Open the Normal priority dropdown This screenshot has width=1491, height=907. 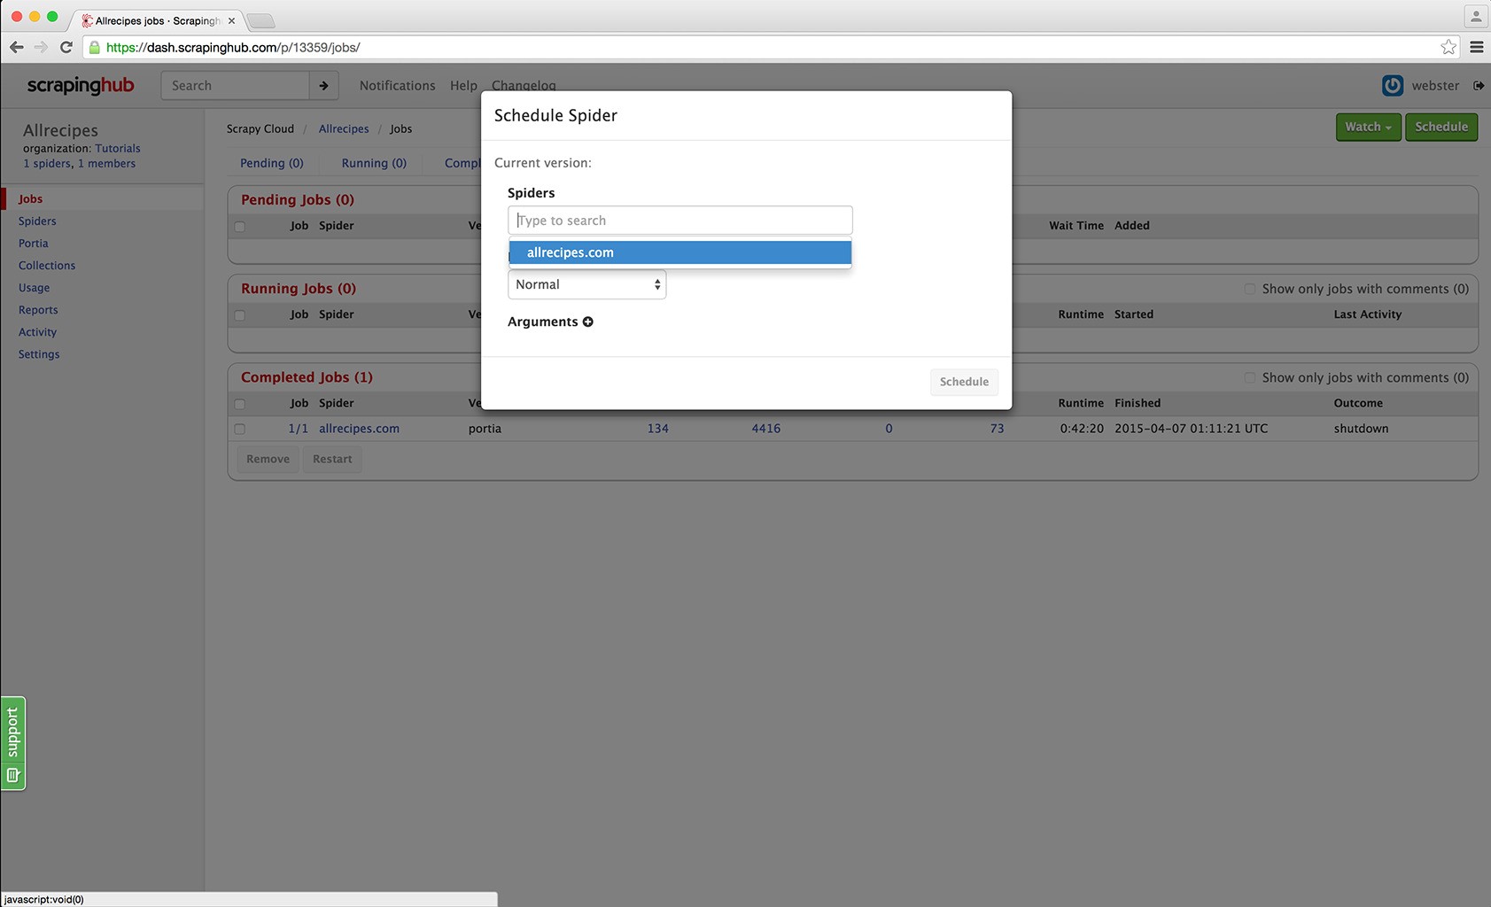click(x=586, y=284)
